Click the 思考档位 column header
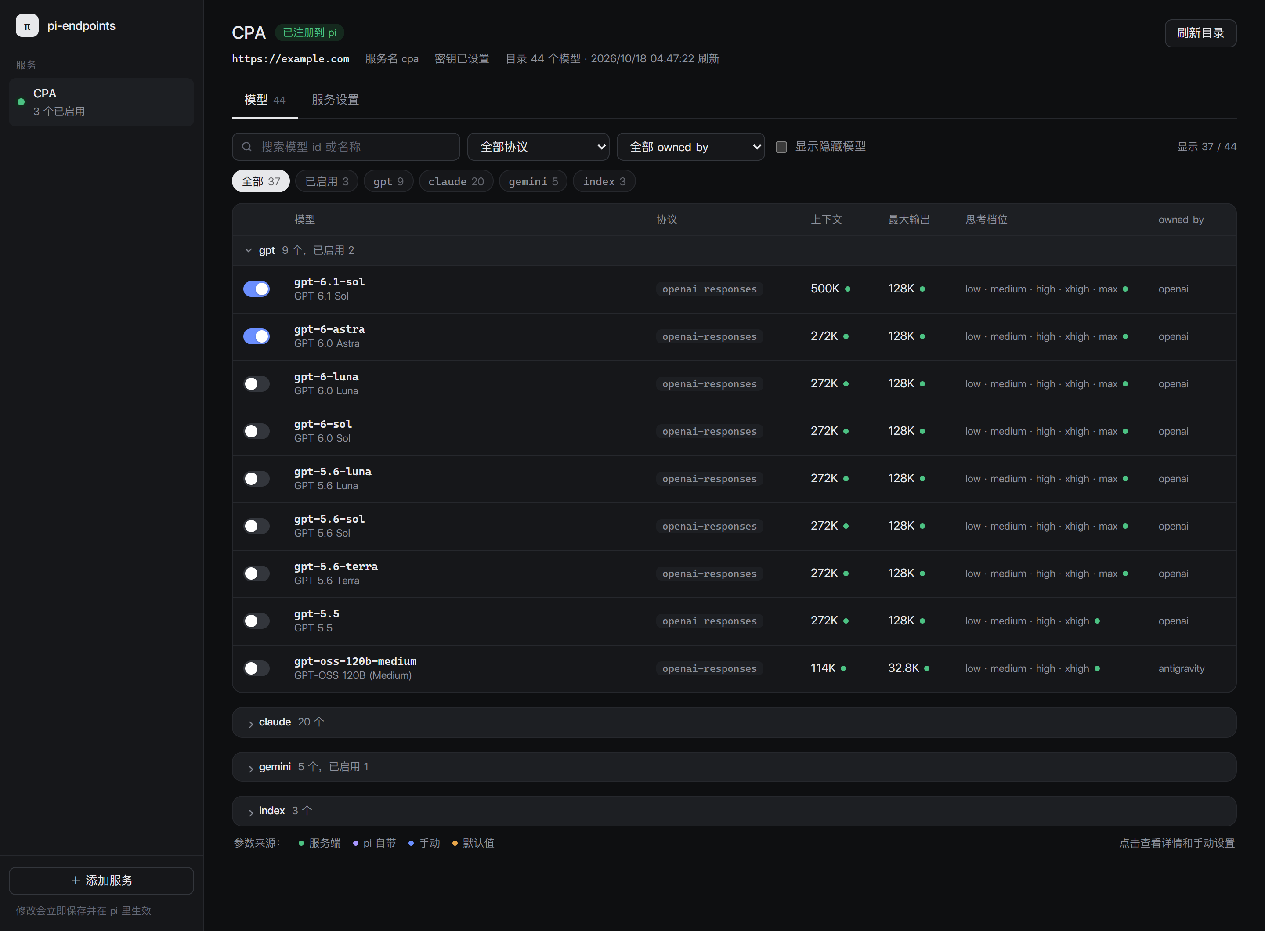 pyautogui.click(x=986, y=220)
